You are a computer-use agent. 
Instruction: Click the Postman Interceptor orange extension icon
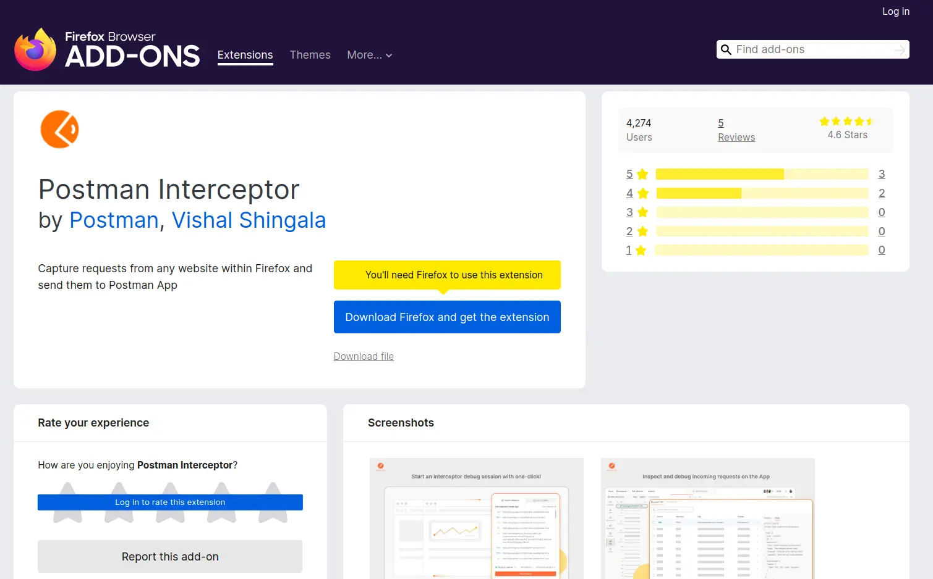[x=59, y=129]
